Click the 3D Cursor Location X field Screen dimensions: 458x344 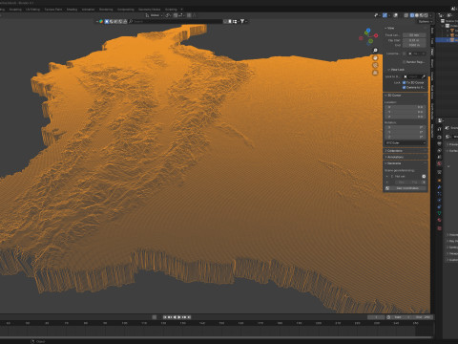[x=405, y=107]
